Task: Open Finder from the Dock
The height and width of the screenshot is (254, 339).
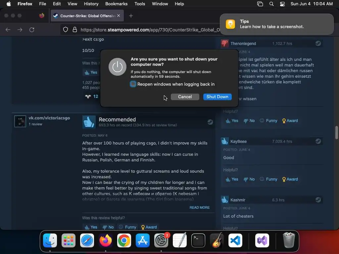Action: pos(50,240)
